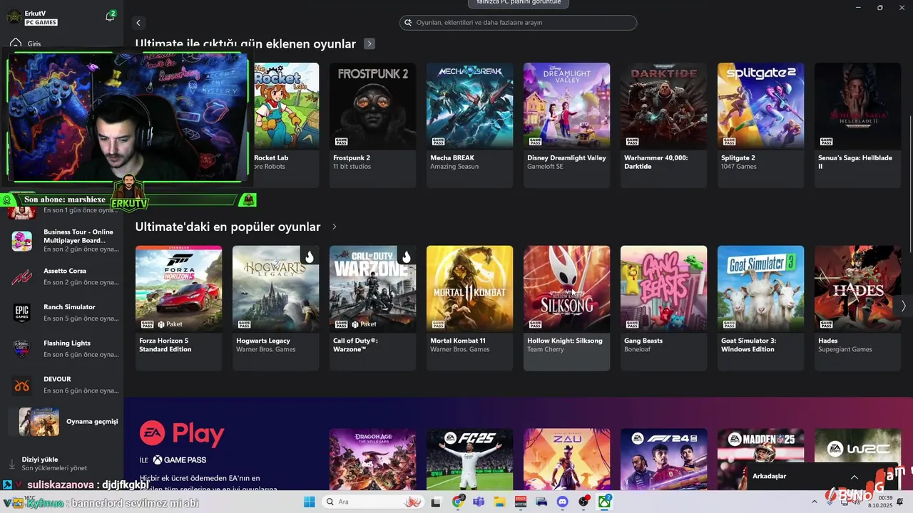This screenshot has width=913, height=513.
Task: Open the Mecha BREAK game tile
Action: click(x=469, y=125)
